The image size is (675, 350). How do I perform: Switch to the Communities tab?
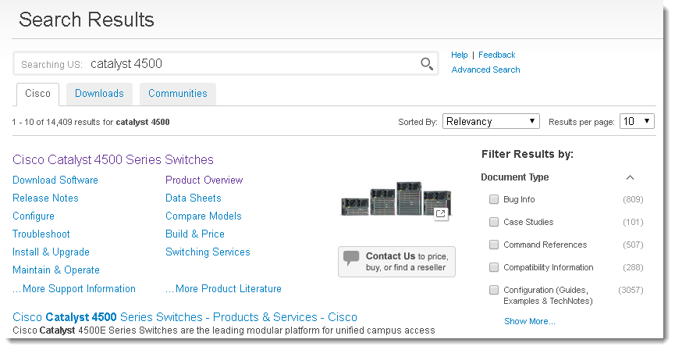(x=178, y=94)
